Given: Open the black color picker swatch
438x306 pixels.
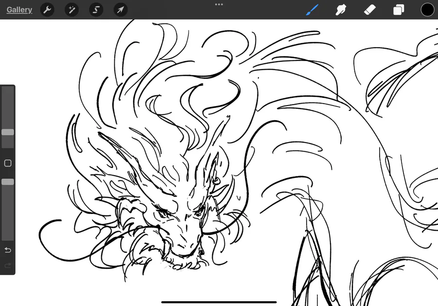Looking at the screenshot, I should (x=427, y=10).
